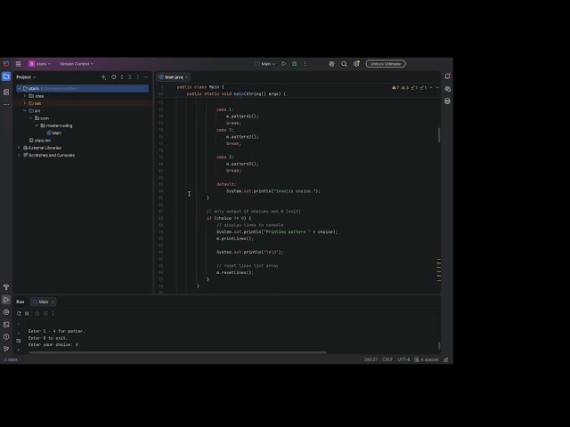Open Notifications bell icon

447,77
